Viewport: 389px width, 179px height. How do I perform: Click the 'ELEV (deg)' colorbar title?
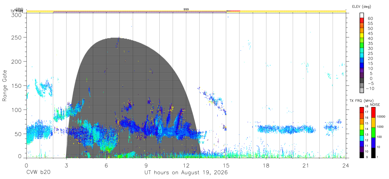(x=361, y=7)
